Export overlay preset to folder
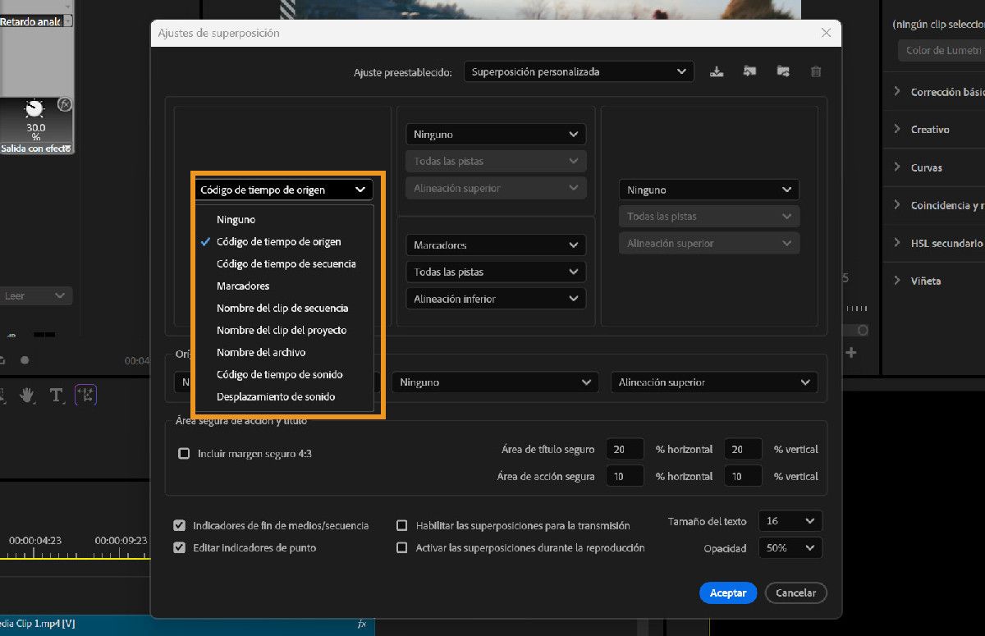Image resolution: width=985 pixels, height=636 pixels. click(x=783, y=71)
